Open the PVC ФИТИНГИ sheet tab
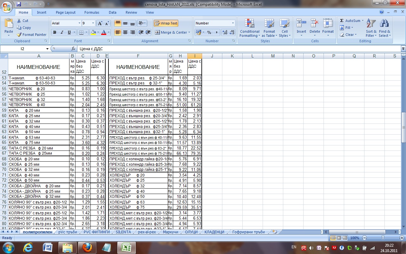Screen dimensions: 406x254 [96, 232]
